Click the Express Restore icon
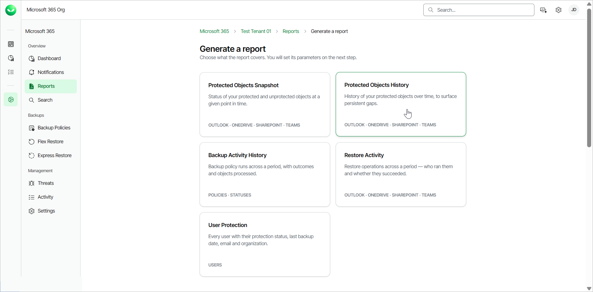 [31, 156]
